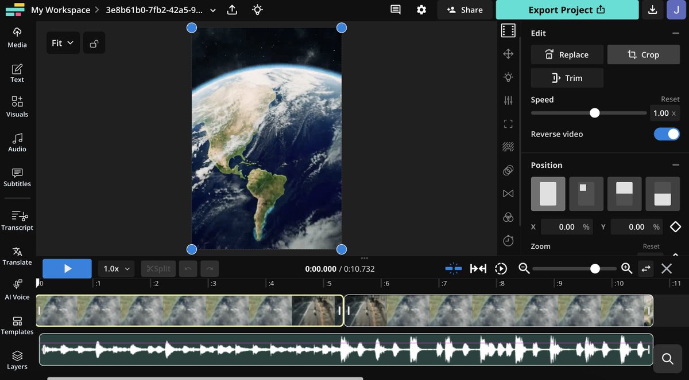The height and width of the screenshot is (380, 689).
Task: Select the lightbulb effects tab in side strip
Action: coord(508,77)
